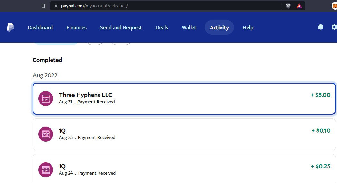
Task: Go to the Dashboard tab
Action: coord(40,27)
